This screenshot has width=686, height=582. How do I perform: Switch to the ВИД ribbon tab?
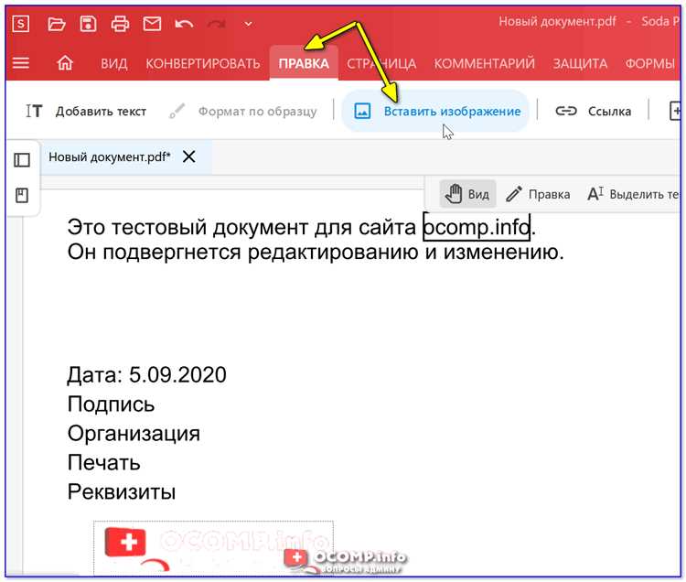pos(114,64)
